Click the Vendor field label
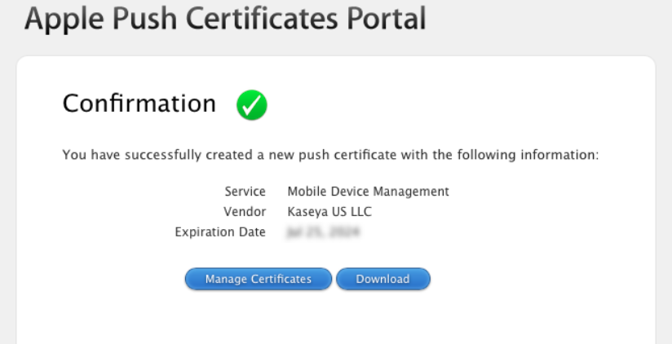 [244, 212]
